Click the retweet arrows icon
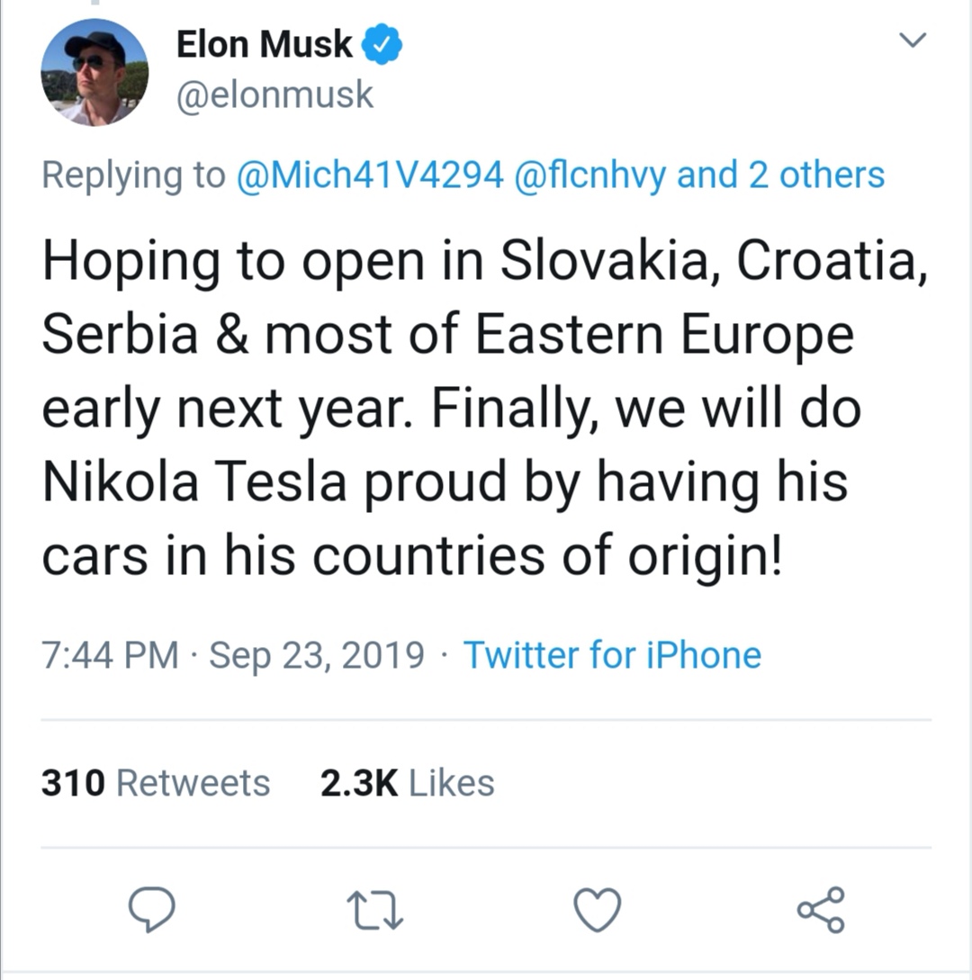Image resolution: width=972 pixels, height=980 pixels. point(376,910)
